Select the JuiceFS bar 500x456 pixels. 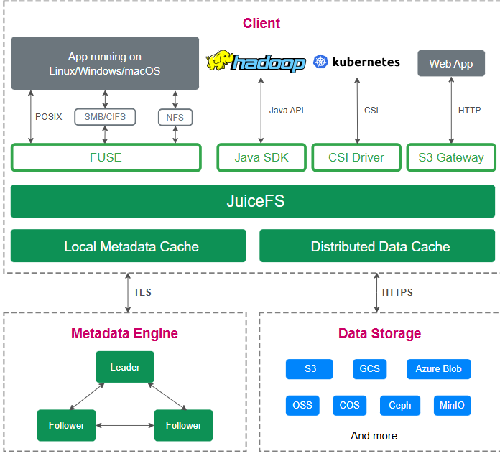(253, 201)
